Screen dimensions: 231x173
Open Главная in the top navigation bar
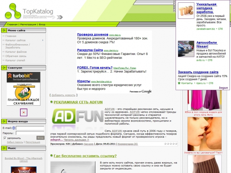pyautogui.click(x=12, y=25)
